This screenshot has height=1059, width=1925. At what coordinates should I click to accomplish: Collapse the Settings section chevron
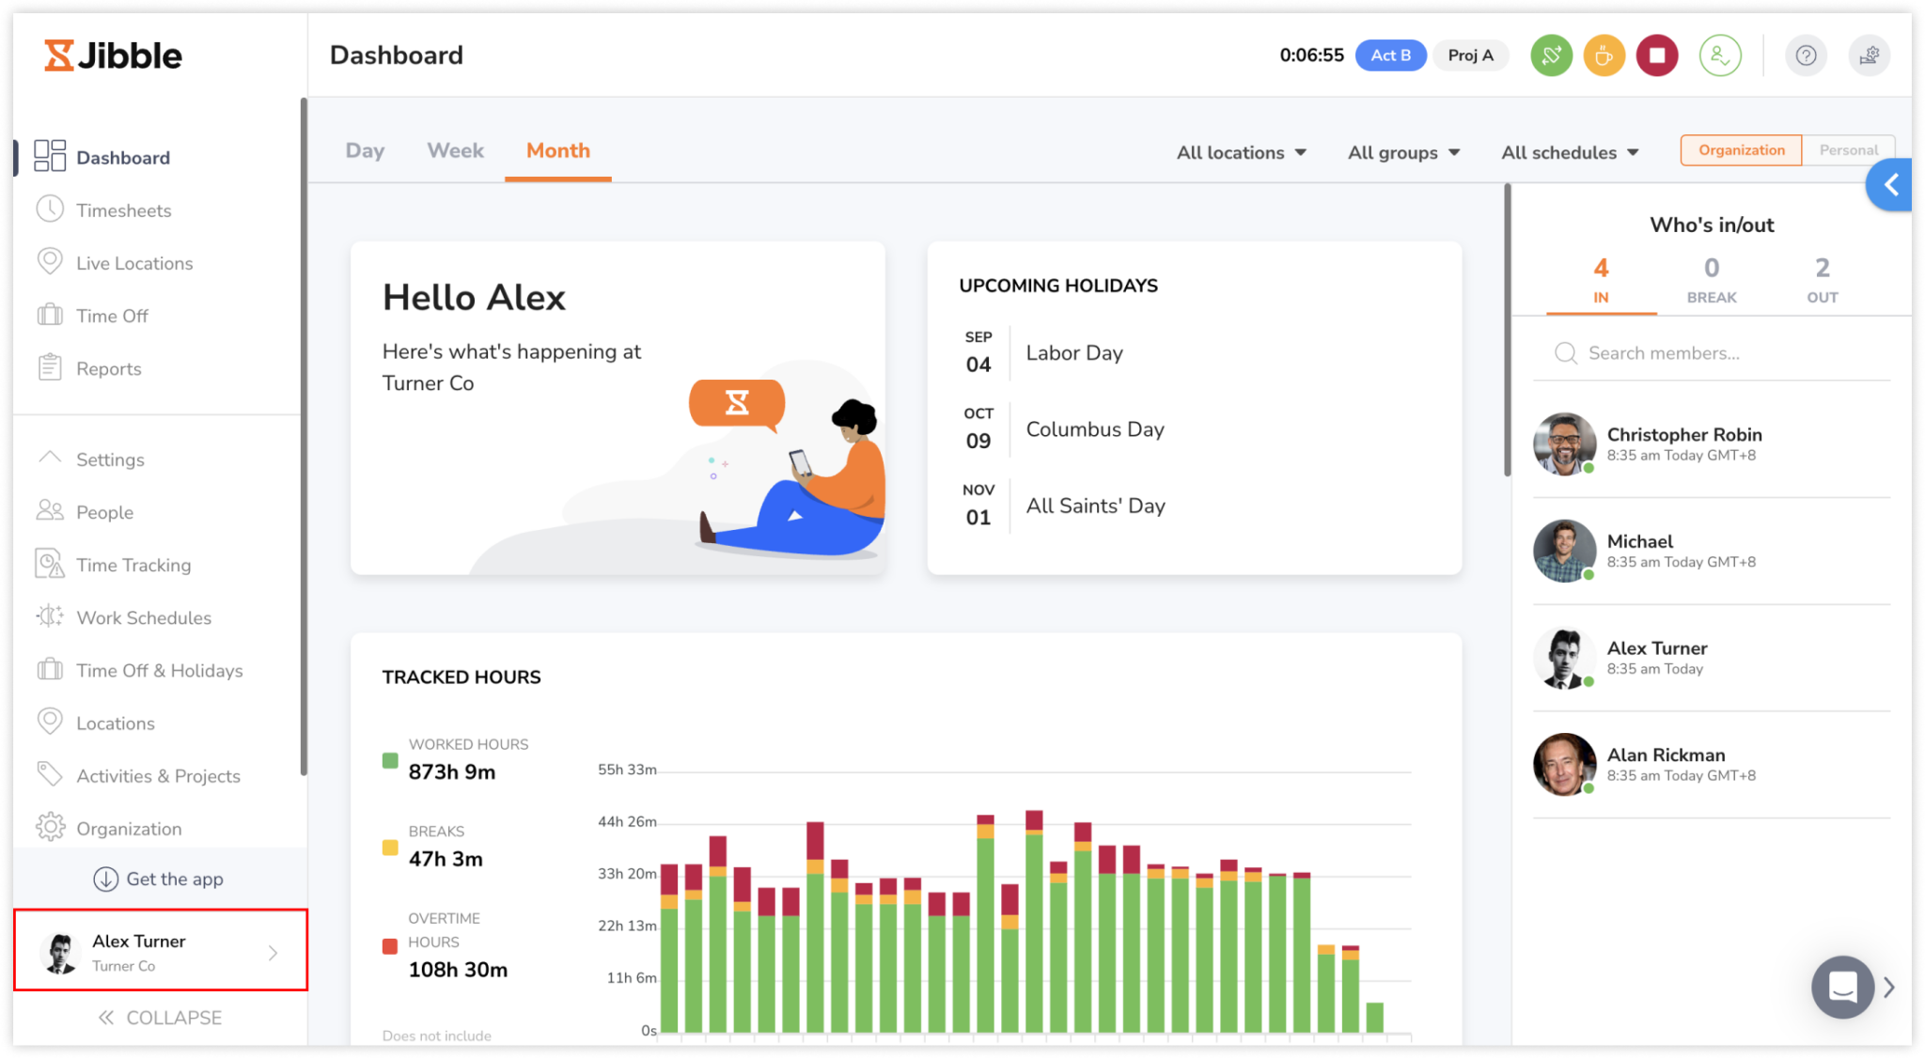coord(50,459)
